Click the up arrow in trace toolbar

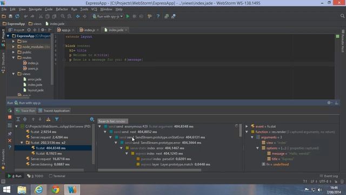point(33,119)
